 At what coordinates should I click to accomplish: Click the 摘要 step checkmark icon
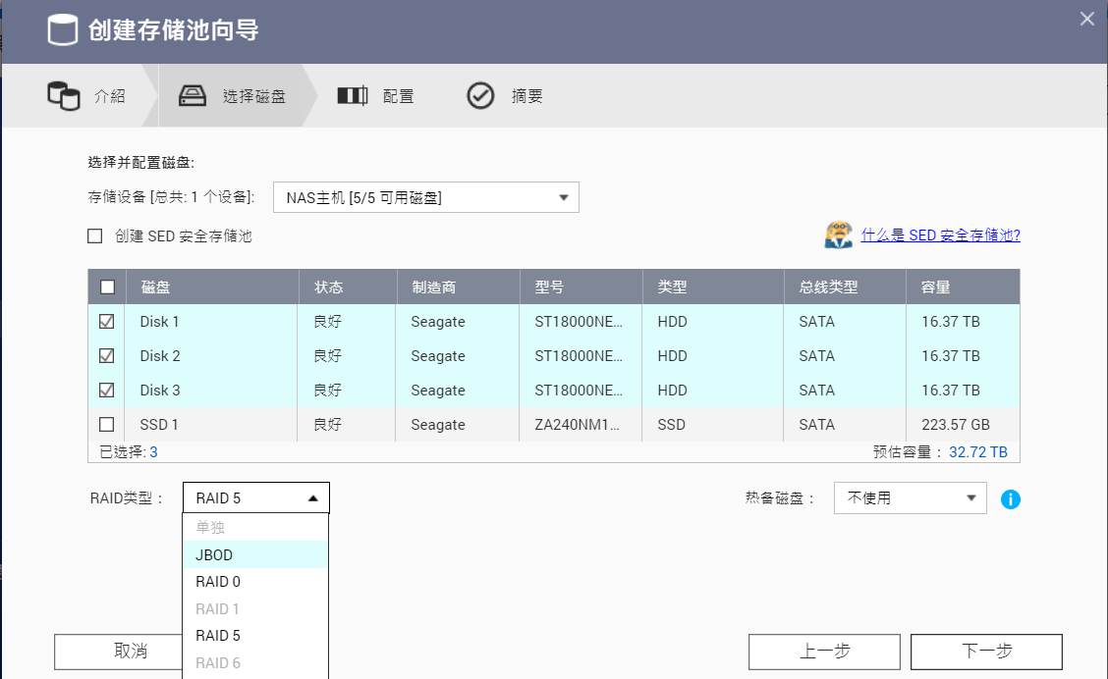[480, 96]
